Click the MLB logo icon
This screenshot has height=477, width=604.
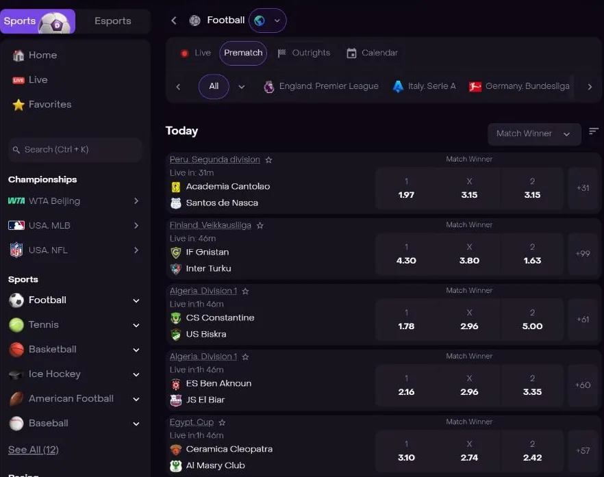tap(16, 225)
